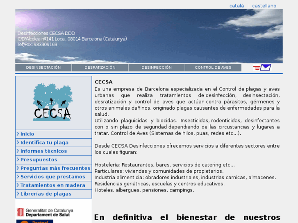
Task: Click the arrow chevron beside Librerías de plagas
Action: (x=18, y=194)
